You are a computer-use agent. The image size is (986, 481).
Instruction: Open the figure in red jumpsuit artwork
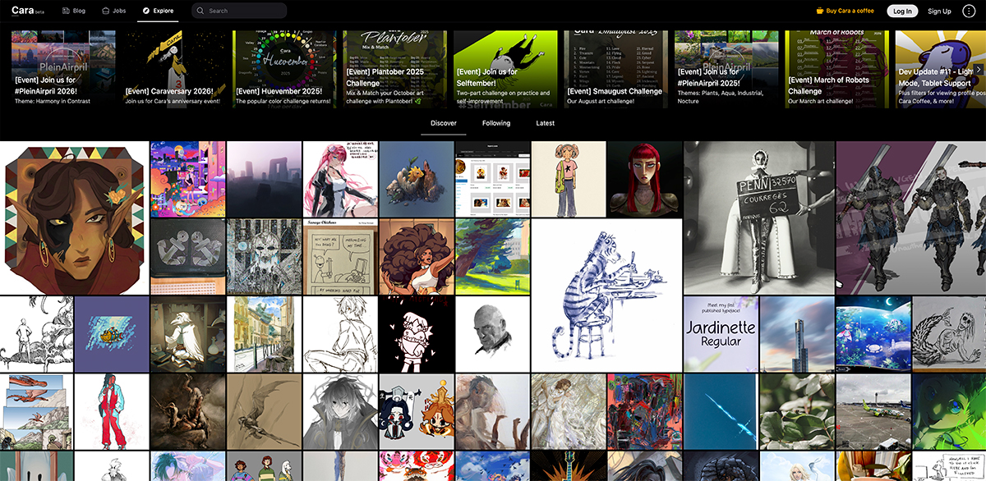[x=112, y=412]
